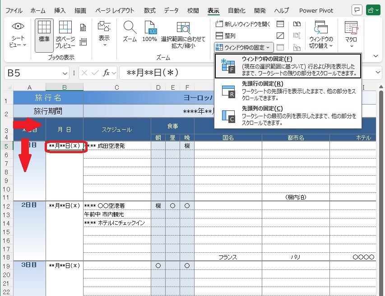Switch to Page Break Preview (改ページプレビュー)

click(65, 35)
